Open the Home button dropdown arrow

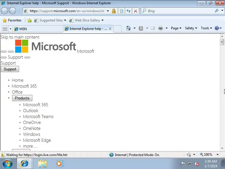click(134, 28)
